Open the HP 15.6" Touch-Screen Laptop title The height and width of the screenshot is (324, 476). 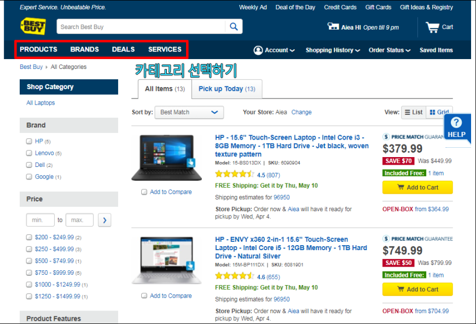click(x=292, y=146)
